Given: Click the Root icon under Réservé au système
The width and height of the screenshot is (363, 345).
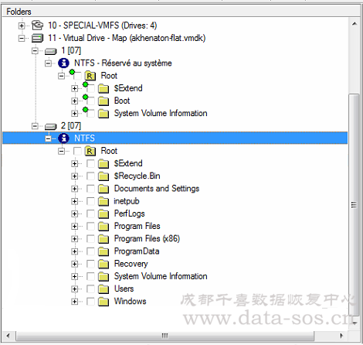Looking at the screenshot, I should click(90, 76).
